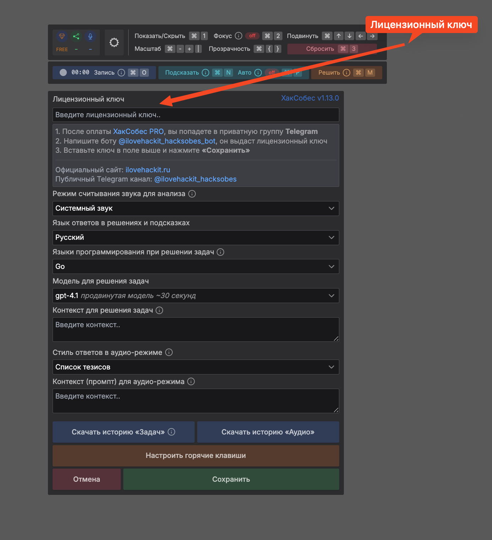The image size is (492, 540).
Task: Click Настроить горячие клавиши button
Action: coord(196,455)
